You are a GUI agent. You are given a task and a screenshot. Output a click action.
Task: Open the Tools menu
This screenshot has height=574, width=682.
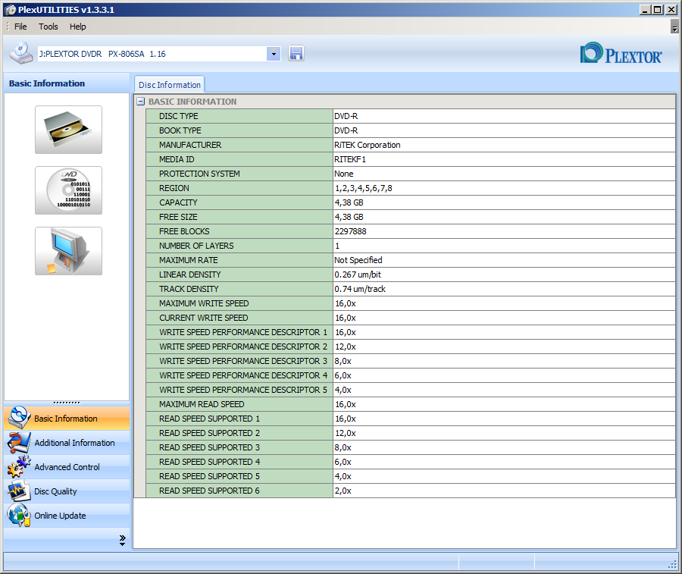pos(48,27)
